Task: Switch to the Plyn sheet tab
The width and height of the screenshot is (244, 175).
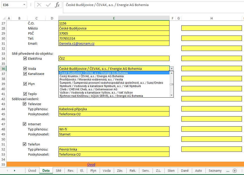Action: [x=93, y=171]
